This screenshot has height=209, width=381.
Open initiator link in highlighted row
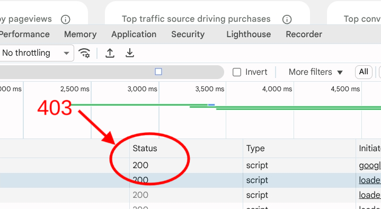click(370, 180)
